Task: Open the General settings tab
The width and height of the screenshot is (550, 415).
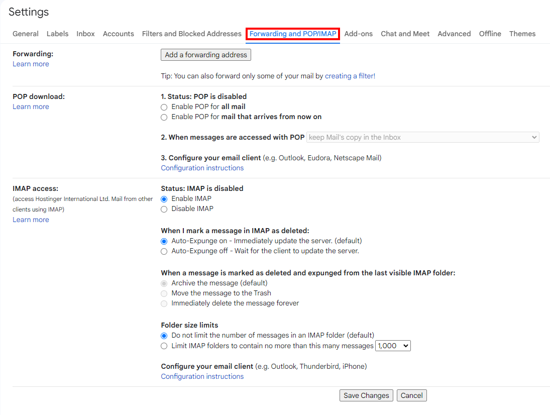Action: (26, 34)
